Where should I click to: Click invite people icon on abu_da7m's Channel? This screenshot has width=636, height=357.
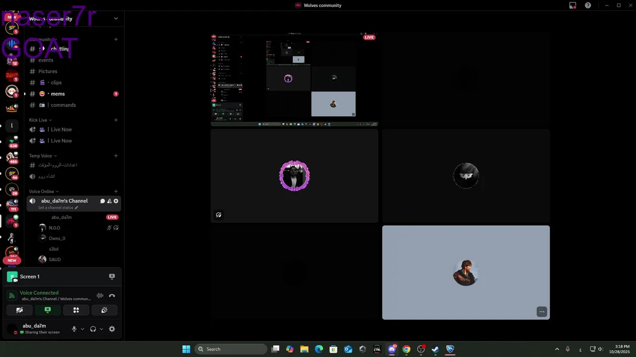point(109,201)
